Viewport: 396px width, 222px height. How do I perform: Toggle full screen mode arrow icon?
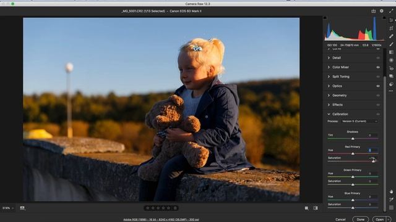click(x=391, y=11)
